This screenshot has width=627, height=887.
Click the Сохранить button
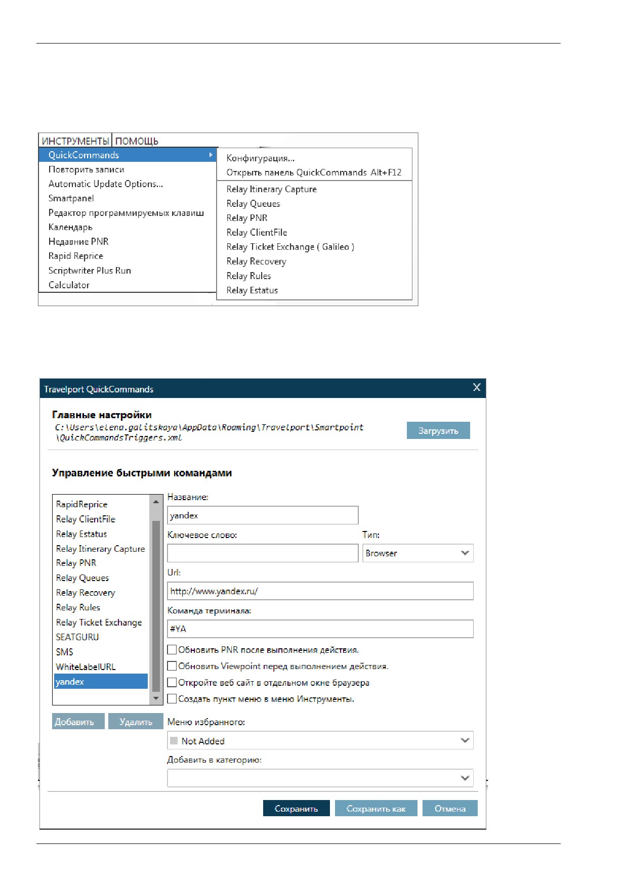pos(296,808)
